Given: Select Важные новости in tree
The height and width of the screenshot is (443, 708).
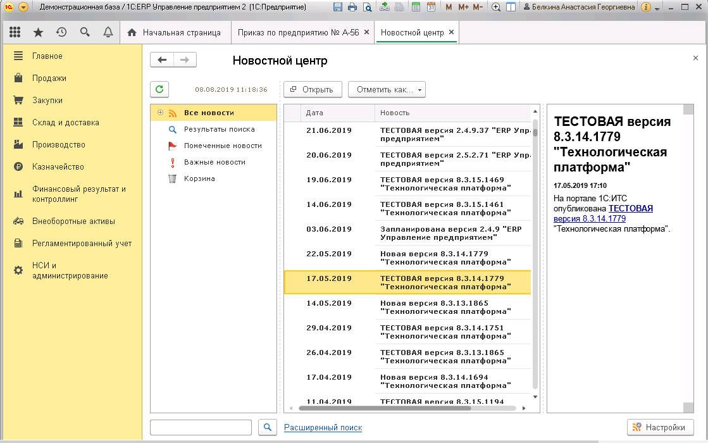Looking at the screenshot, I should pos(214,161).
